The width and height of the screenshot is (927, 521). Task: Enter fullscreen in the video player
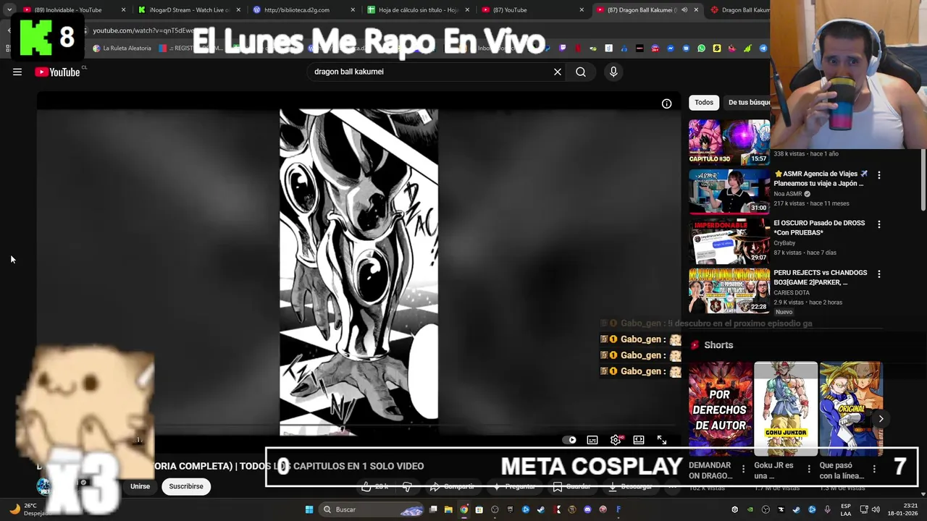pyautogui.click(x=662, y=440)
